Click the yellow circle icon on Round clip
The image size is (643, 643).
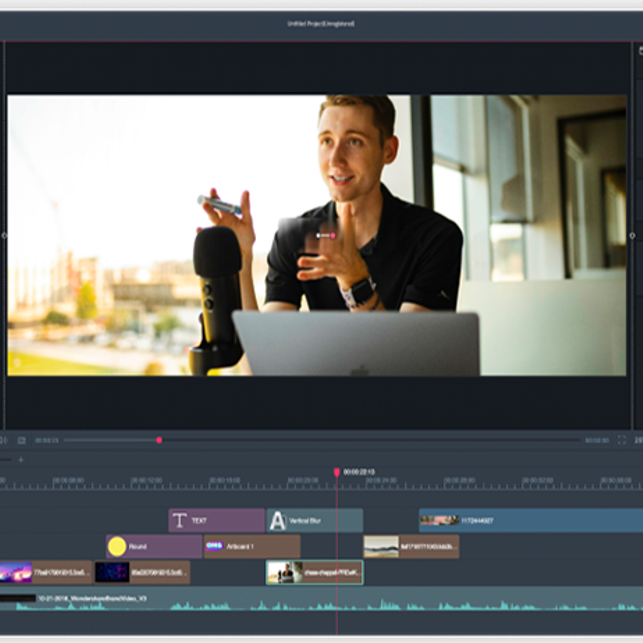point(117,547)
